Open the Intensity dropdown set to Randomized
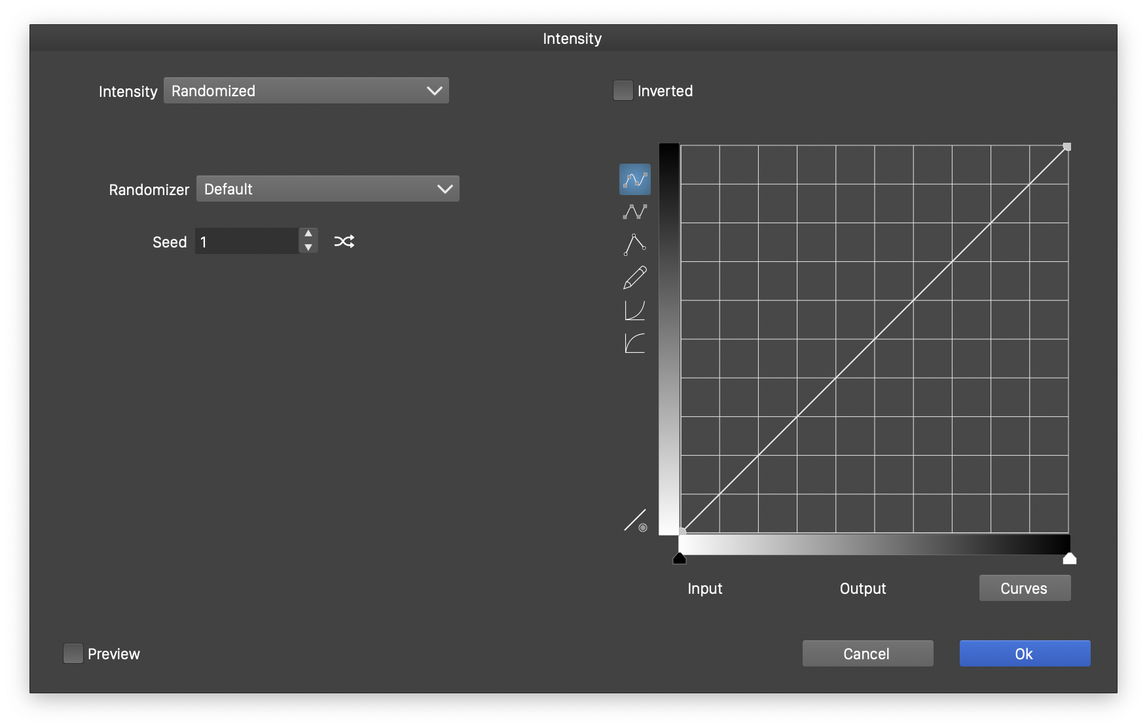1147x728 pixels. (x=306, y=91)
